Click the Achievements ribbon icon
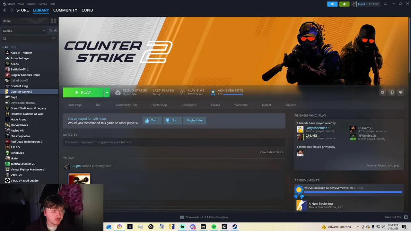This screenshot has height=231, width=411. (213, 92)
